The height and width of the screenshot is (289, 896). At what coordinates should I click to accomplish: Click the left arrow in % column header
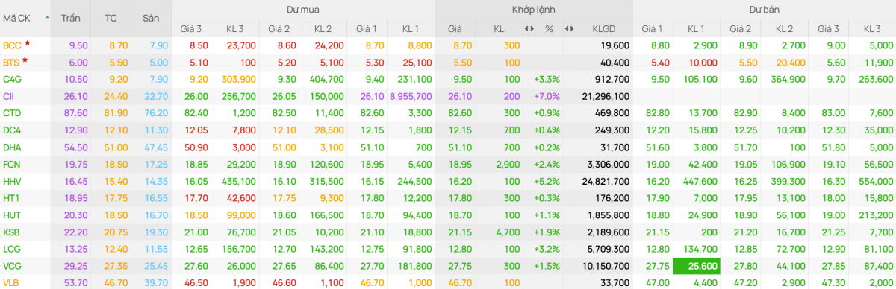[527, 28]
